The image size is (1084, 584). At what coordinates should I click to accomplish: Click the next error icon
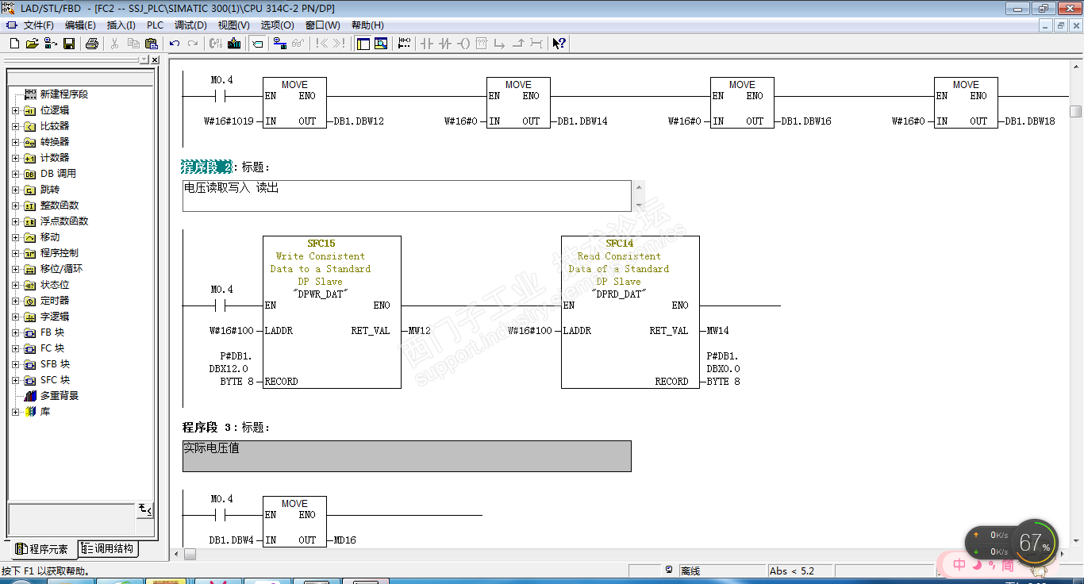pyautogui.click(x=340, y=44)
